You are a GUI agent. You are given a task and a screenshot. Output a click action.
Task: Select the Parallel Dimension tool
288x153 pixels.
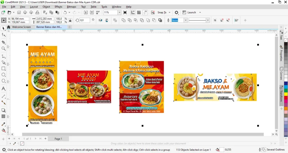click(3, 96)
